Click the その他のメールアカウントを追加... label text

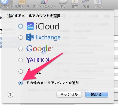click(x=54, y=83)
